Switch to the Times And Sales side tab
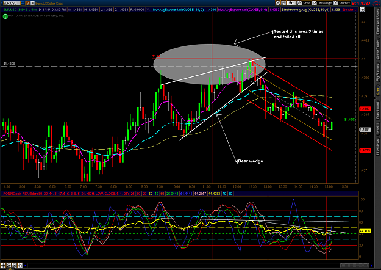 [x=378, y=21]
